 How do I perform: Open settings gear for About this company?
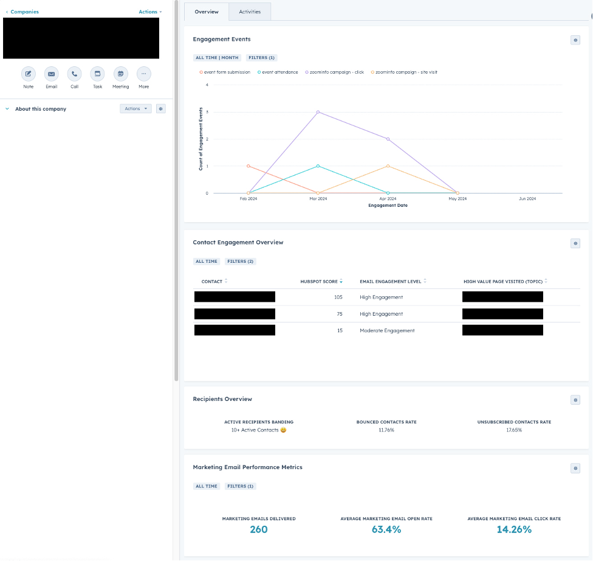[161, 109]
